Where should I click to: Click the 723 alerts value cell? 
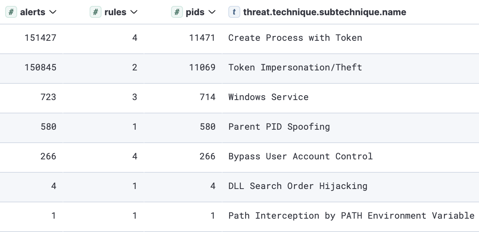(48, 97)
